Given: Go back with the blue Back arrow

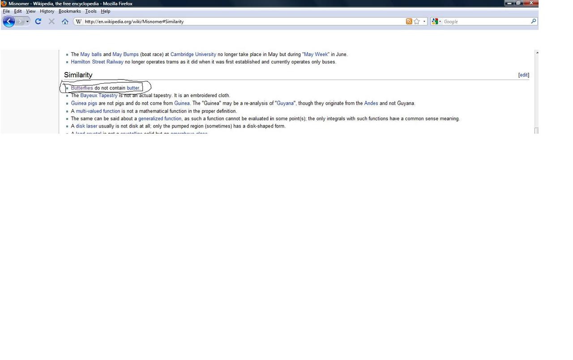Looking at the screenshot, I should 9,21.
